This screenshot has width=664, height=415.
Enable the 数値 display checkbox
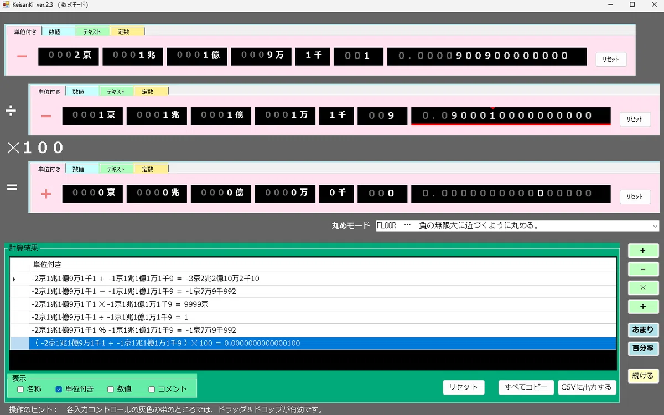point(111,389)
